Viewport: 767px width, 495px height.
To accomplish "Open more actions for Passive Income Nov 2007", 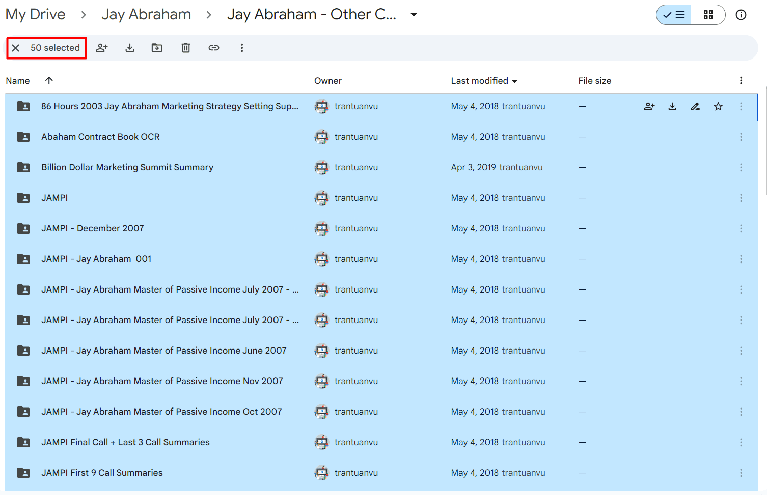I will click(741, 381).
